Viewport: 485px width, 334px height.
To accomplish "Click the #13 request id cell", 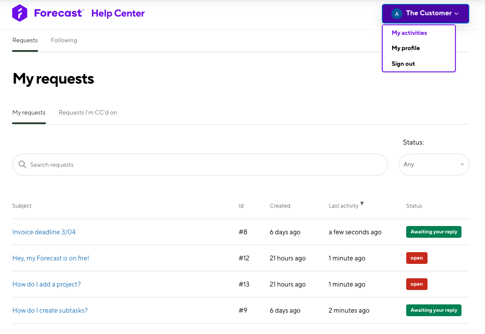I will tap(244, 284).
